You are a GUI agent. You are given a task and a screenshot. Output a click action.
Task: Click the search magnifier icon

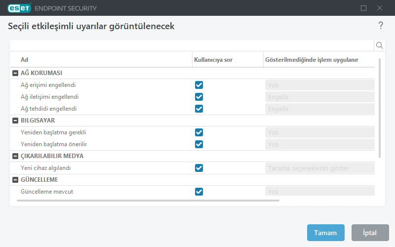coord(380,45)
